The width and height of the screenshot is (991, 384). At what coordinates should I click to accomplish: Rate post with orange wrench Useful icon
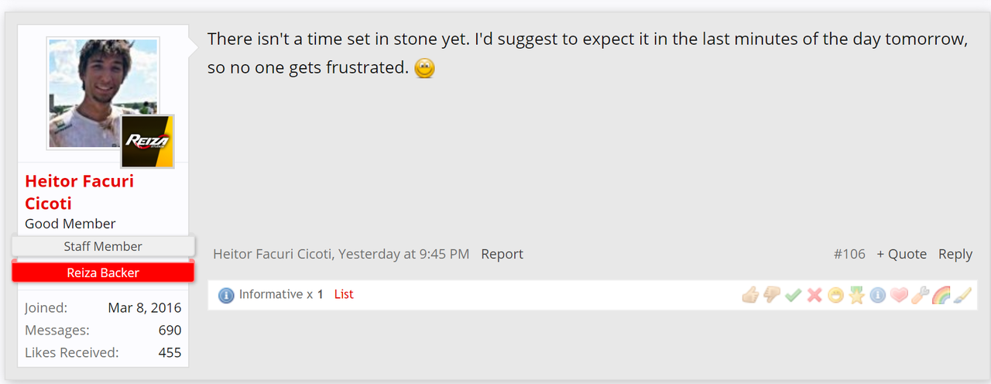click(x=919, y=295)
